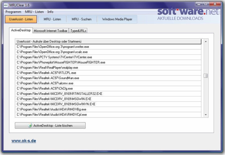Select the alcrmv.exe list entry
The width and height of the screenshot is (225, 155).
(108, 83)
